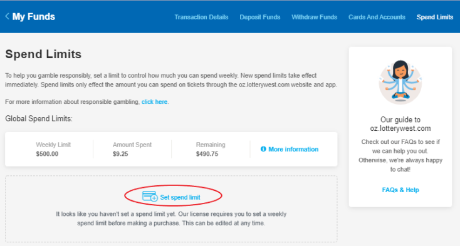The width and height of the screenshot is (460, 246).
Task: Click the More information link
Action: (x=293, y=150)
